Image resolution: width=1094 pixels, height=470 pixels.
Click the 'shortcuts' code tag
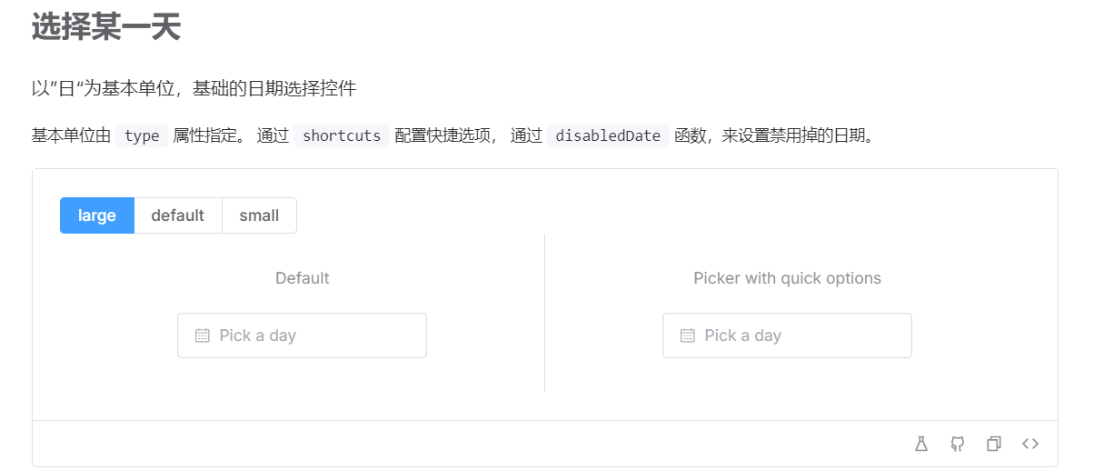342,136
